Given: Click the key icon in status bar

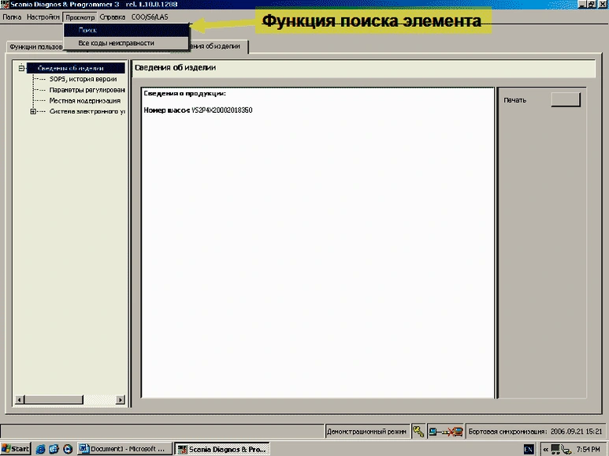Looking at the screenshot, I should pyautogui.click(x=418, y=432).
